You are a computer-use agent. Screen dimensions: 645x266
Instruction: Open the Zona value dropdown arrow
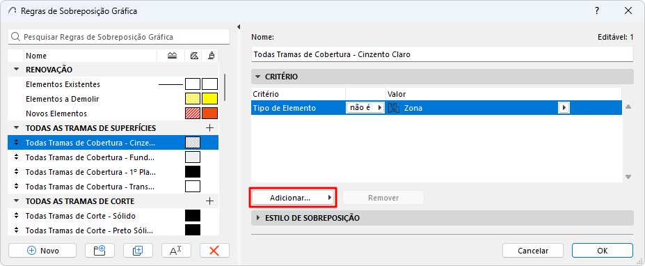[x=564, y=108]
